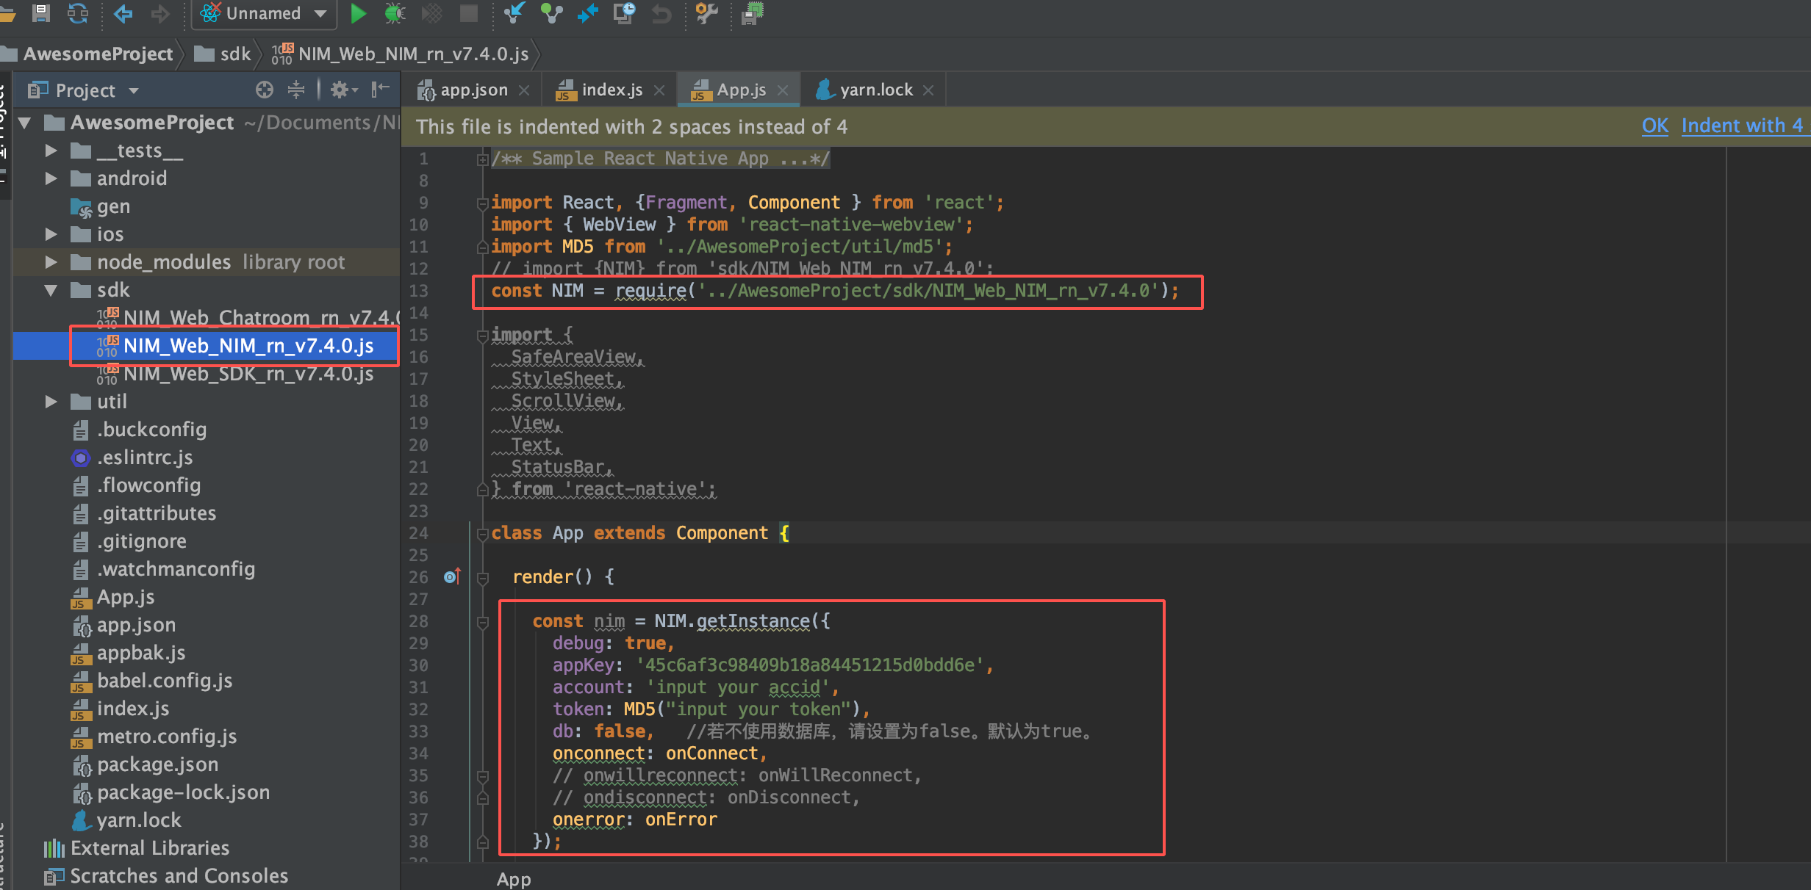This screenshot has height=890, width=1811.
Task: Hide the Project tool window
Action: click(x=380, y=90)
